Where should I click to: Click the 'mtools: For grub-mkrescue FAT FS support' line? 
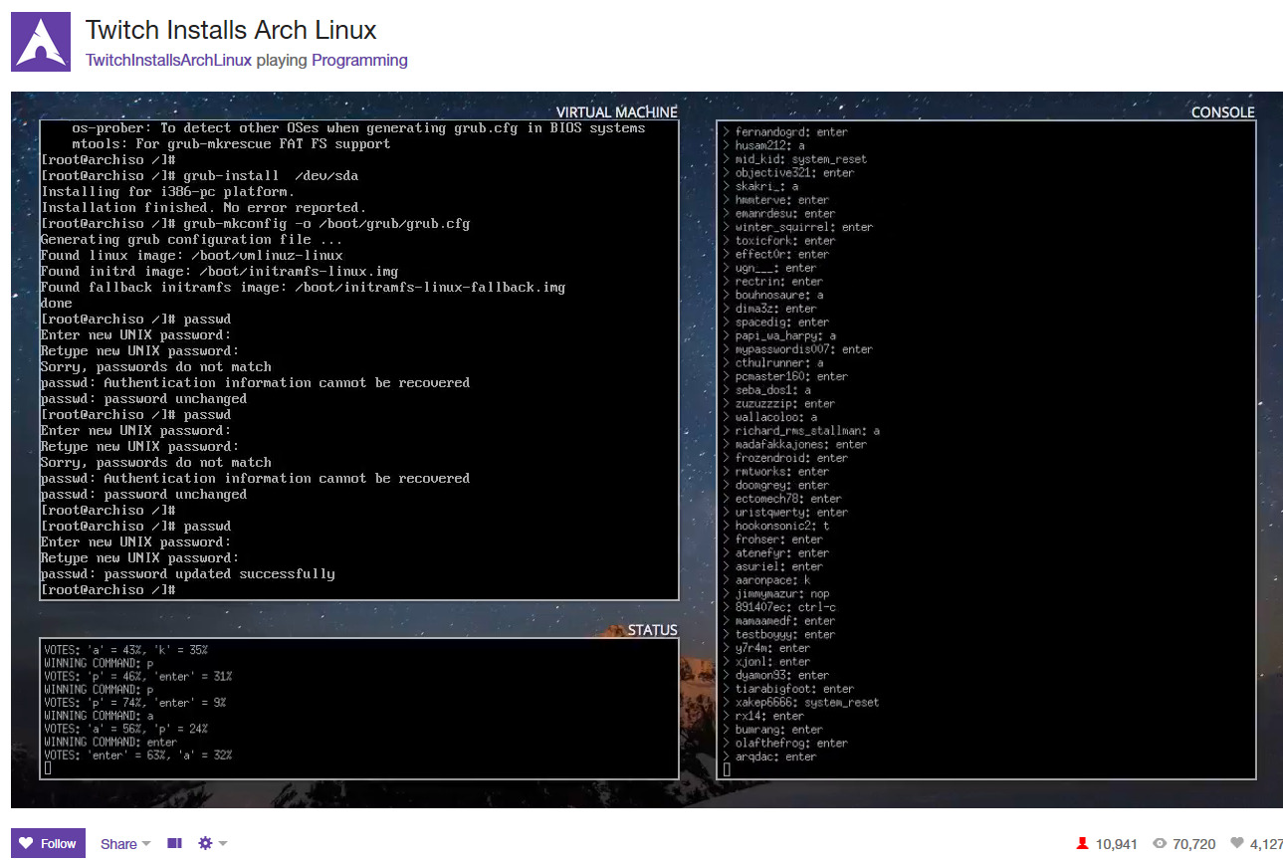pyautogui.click(x=231, y=144)
